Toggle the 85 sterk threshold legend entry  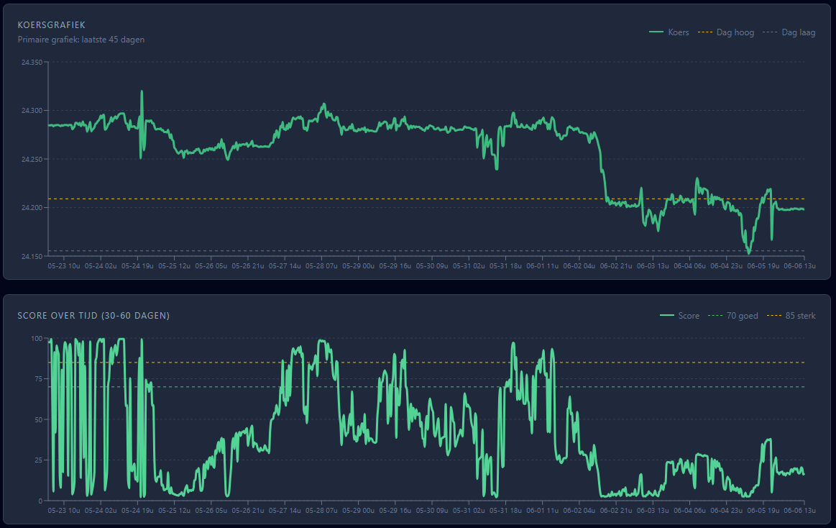[791, 316]
